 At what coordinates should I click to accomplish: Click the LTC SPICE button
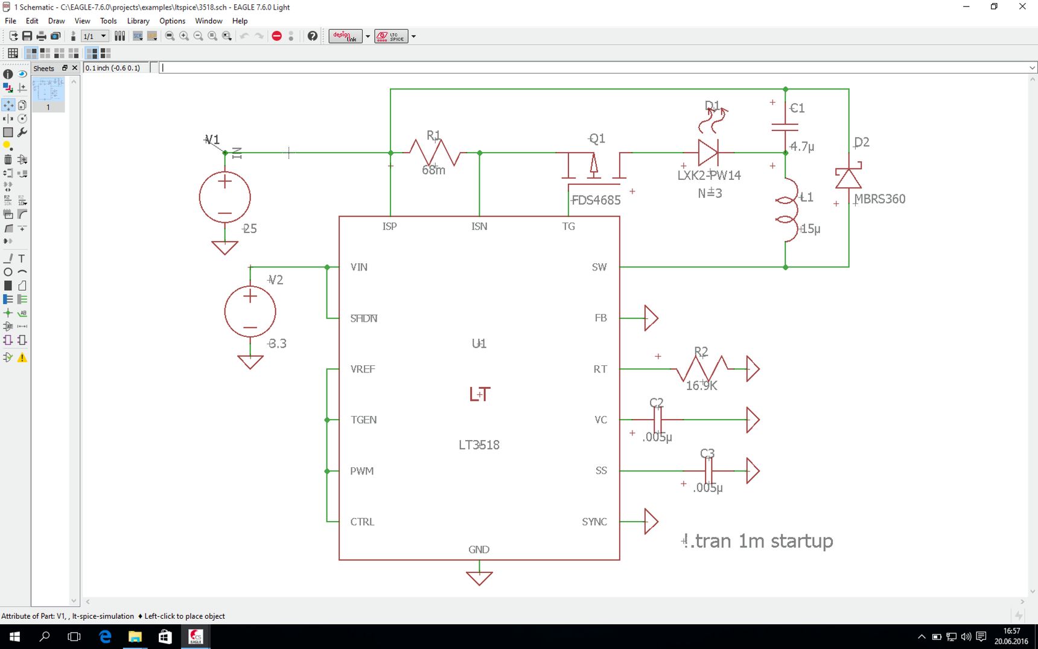pos(391,36)
